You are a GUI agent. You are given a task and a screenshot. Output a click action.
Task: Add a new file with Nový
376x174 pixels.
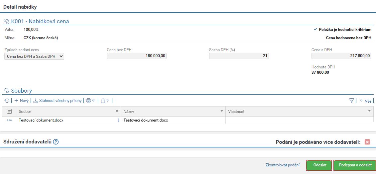(x=22, y=101)
